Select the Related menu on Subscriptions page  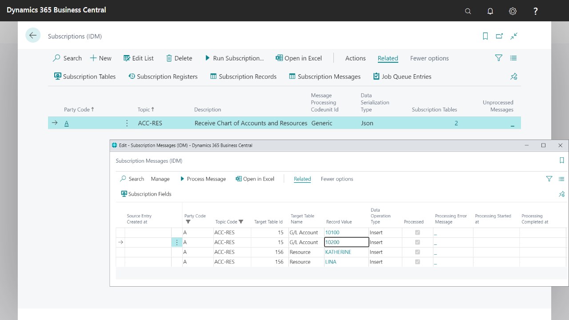point(388,58)
